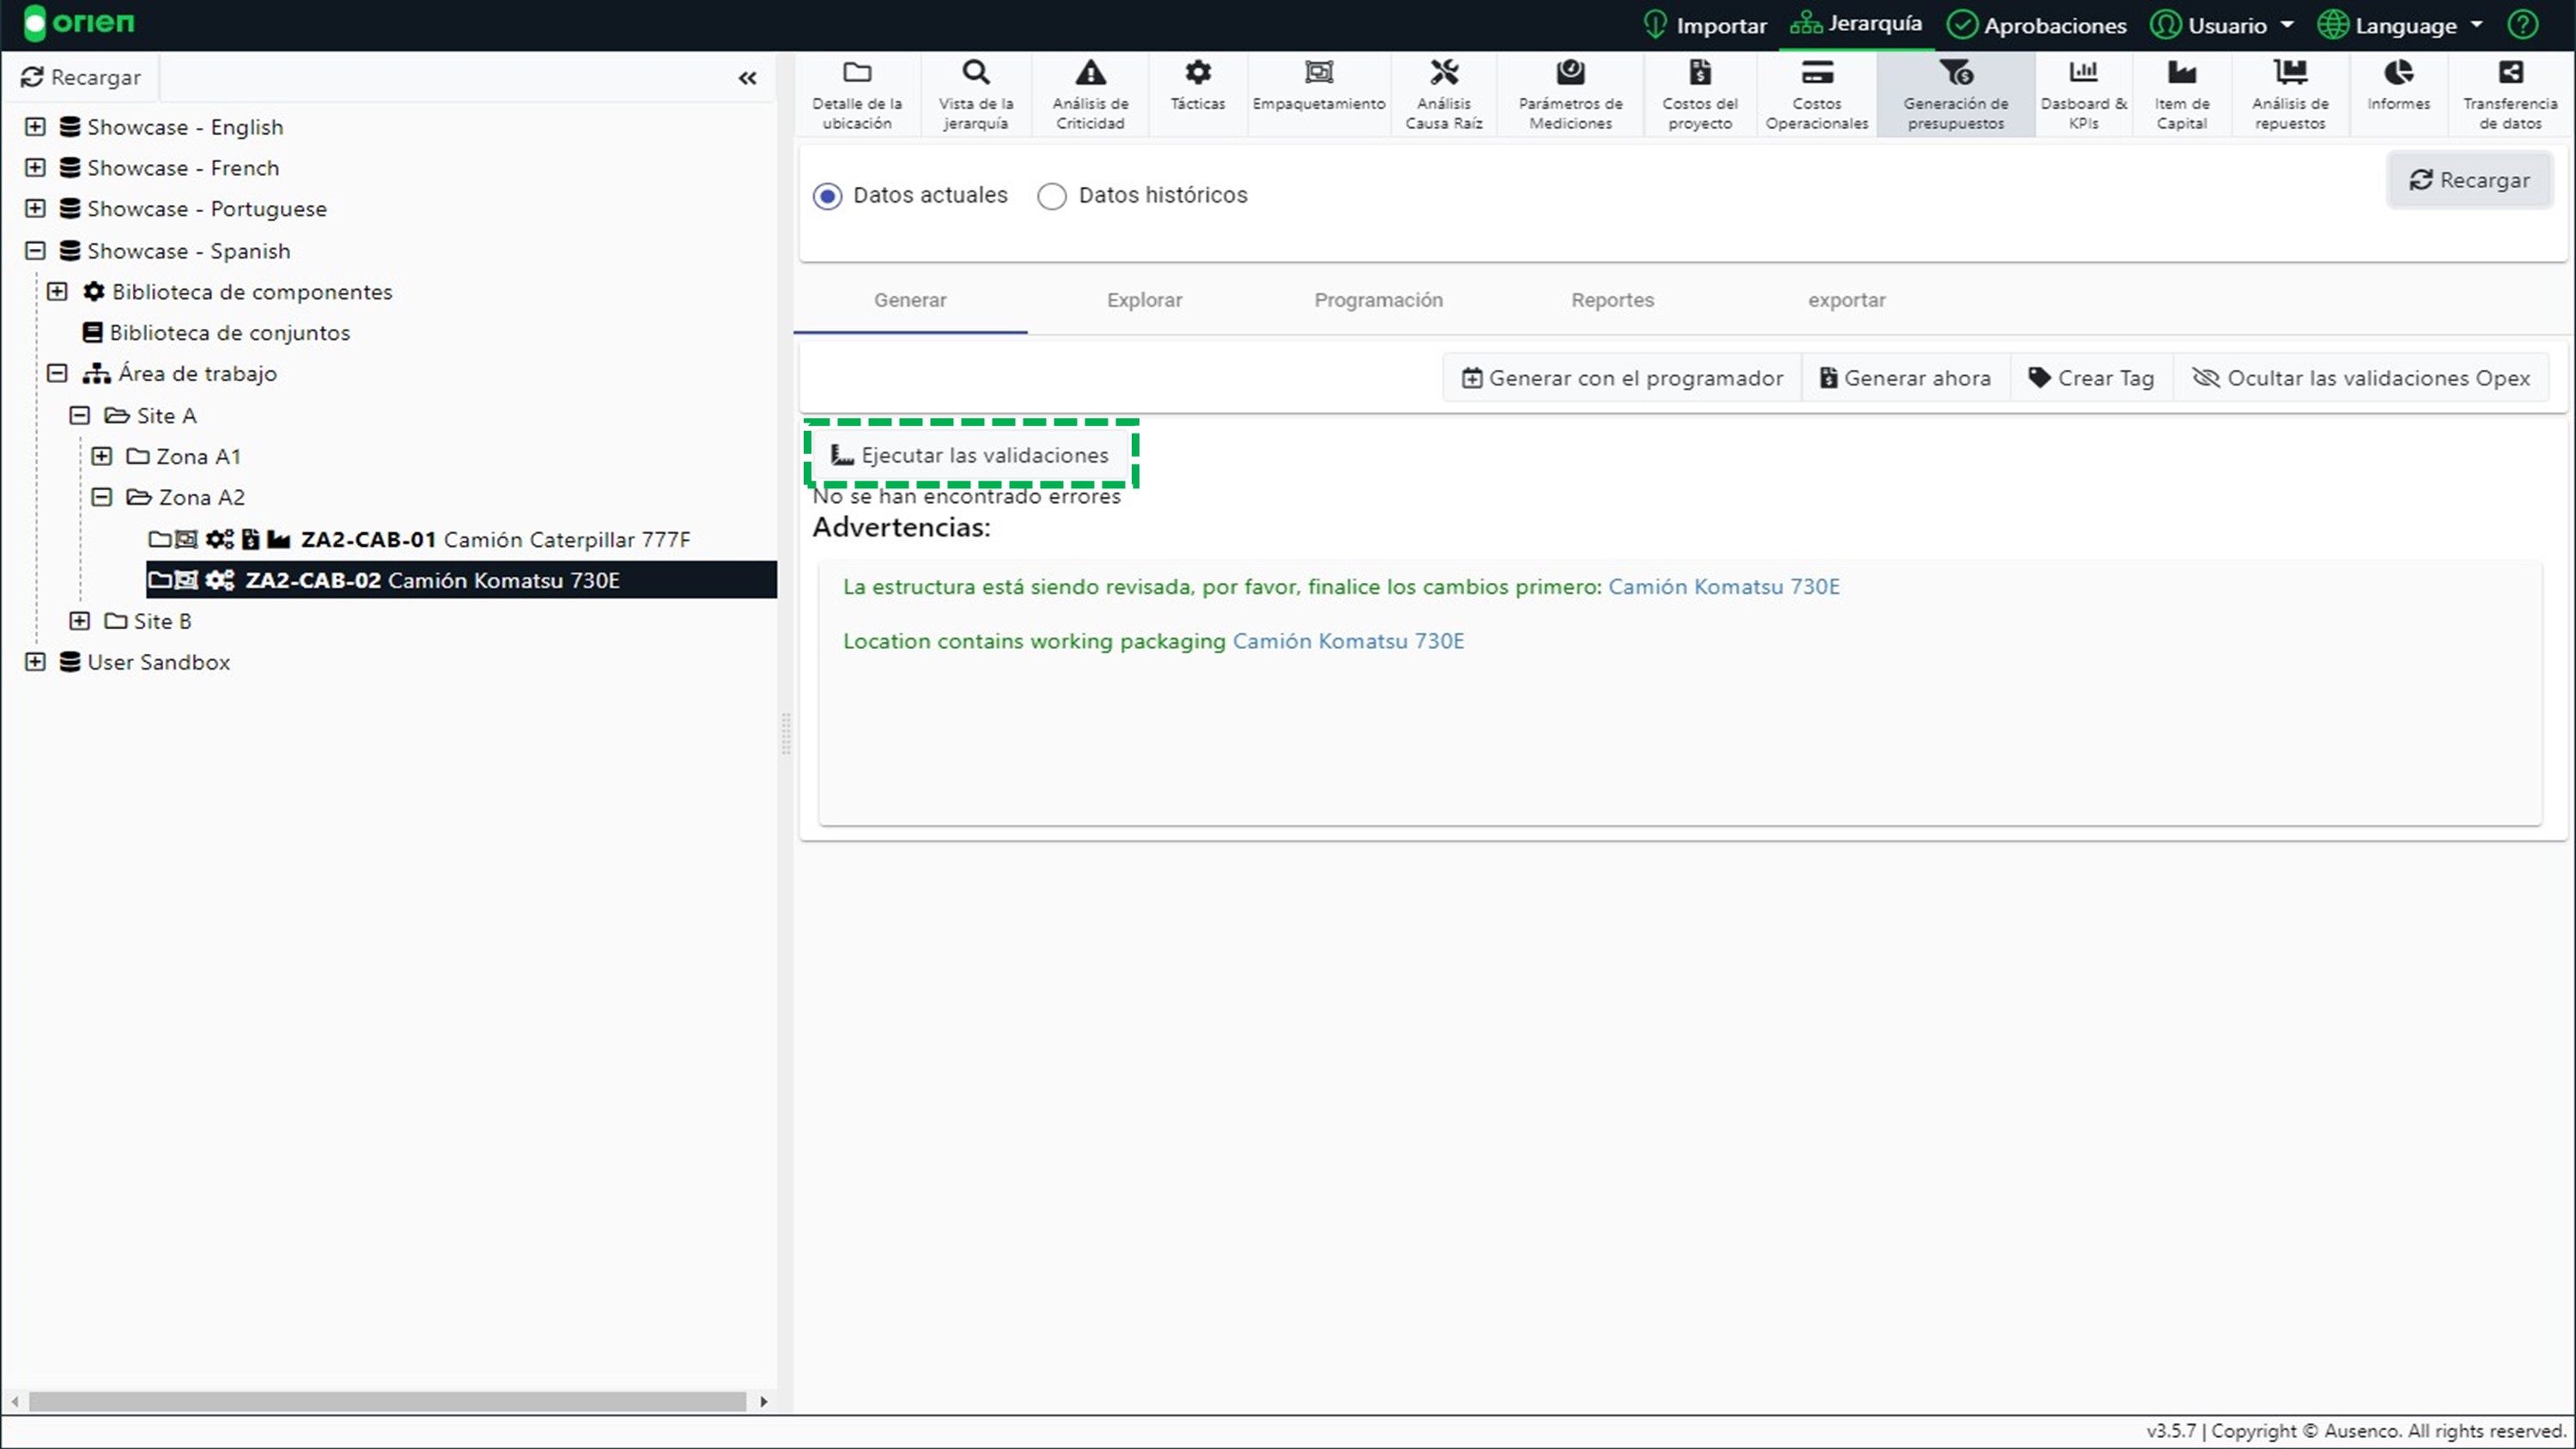Select Datos actuales radio button
The width and height of the screenshot is (2576, 1449).
click(827, 196)
